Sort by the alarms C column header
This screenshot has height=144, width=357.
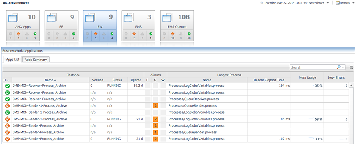[x=155, y=80]
